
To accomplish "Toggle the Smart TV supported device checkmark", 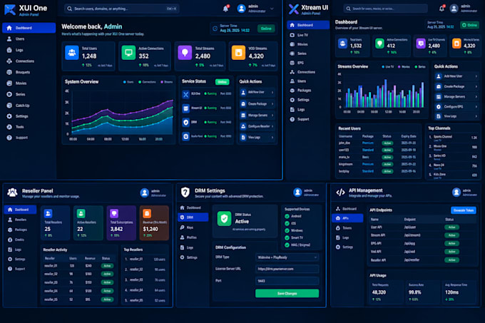I will (x=287, y=237).
